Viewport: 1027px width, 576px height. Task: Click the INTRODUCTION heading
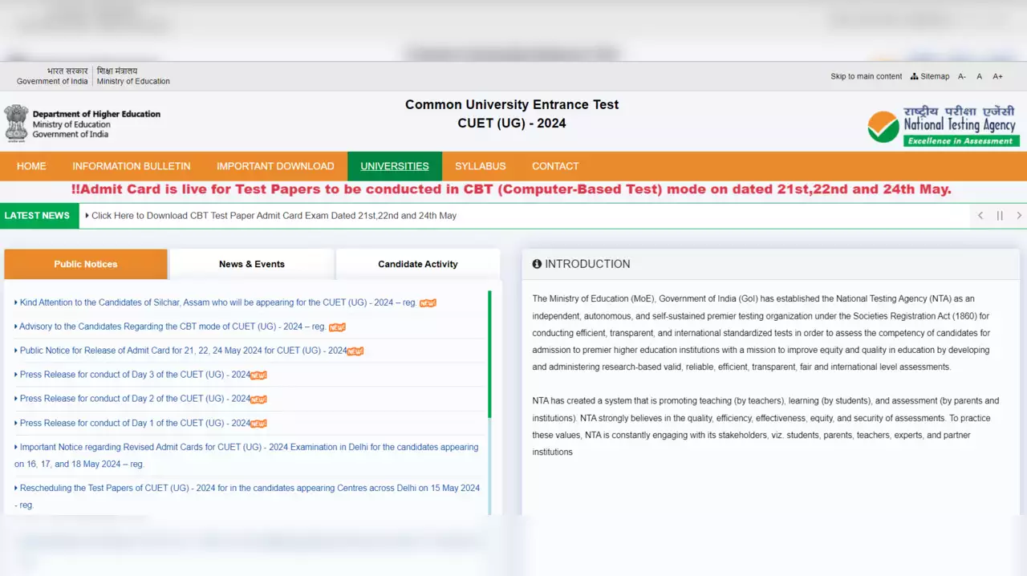tap(587, 264)
